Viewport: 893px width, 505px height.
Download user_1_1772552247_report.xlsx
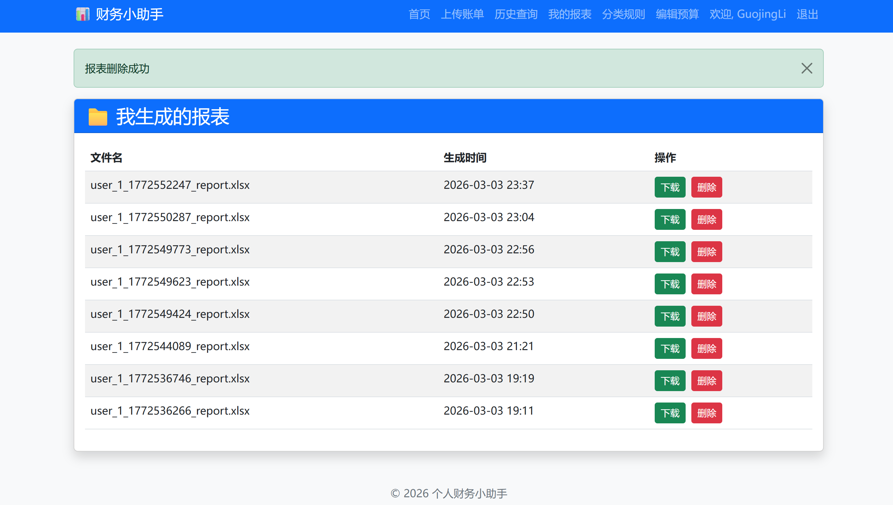[x=669, y=187]
